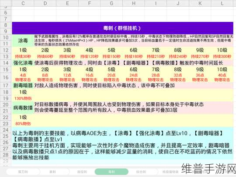Select row 8 header
The height and width of the screenshot is (177, 236).
[x=6, y=25]
